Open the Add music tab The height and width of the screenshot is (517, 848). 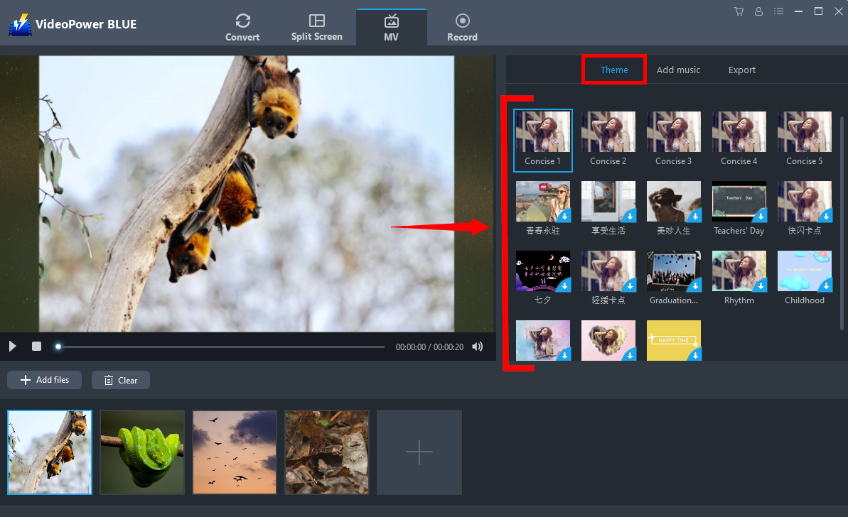678,70
